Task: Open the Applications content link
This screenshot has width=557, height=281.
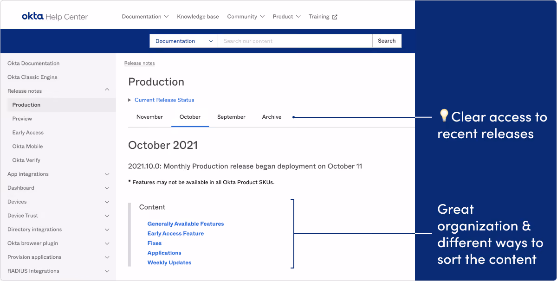Action: [164, 253]
